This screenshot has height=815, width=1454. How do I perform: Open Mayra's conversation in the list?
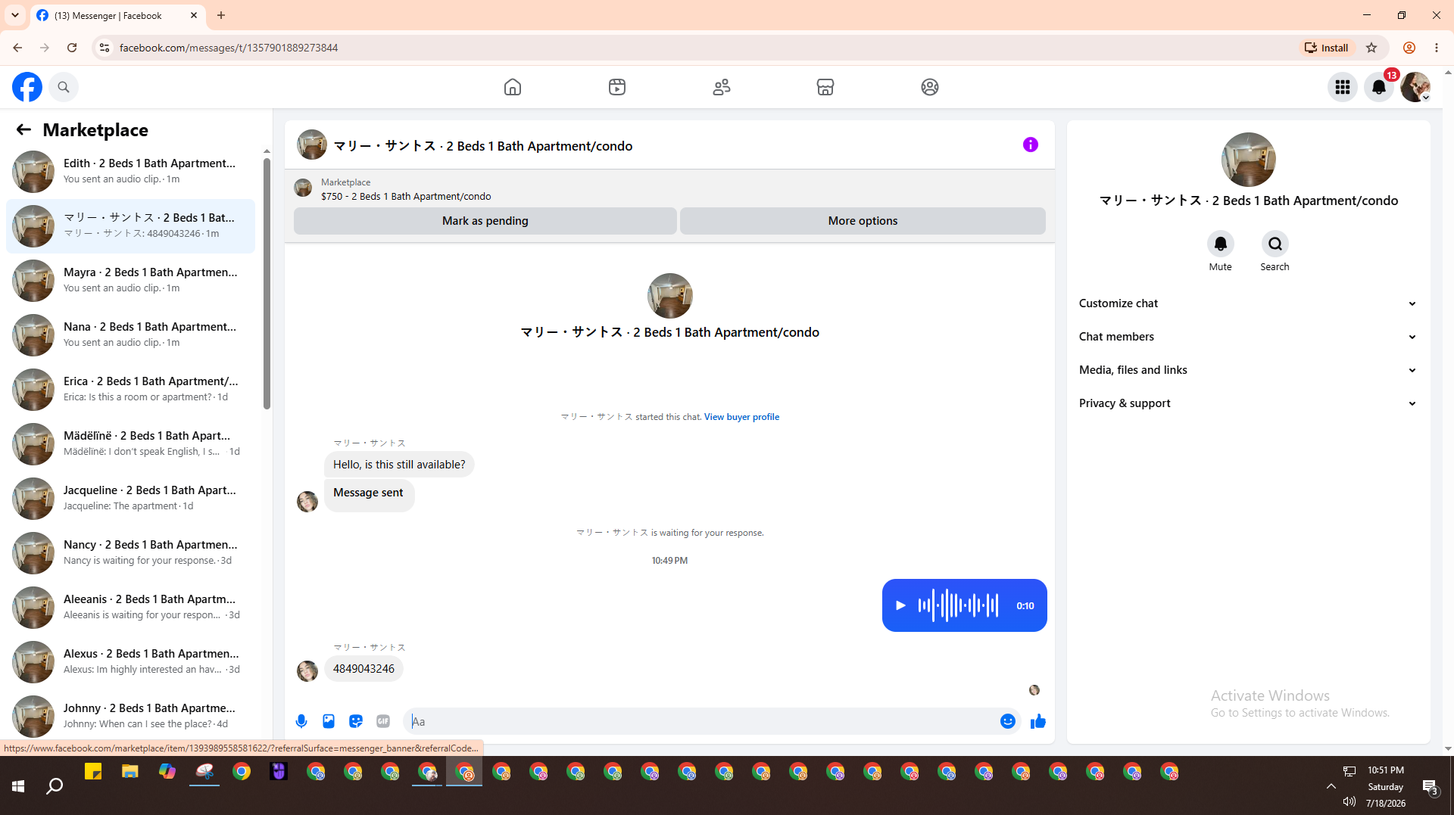click(130, 280)
